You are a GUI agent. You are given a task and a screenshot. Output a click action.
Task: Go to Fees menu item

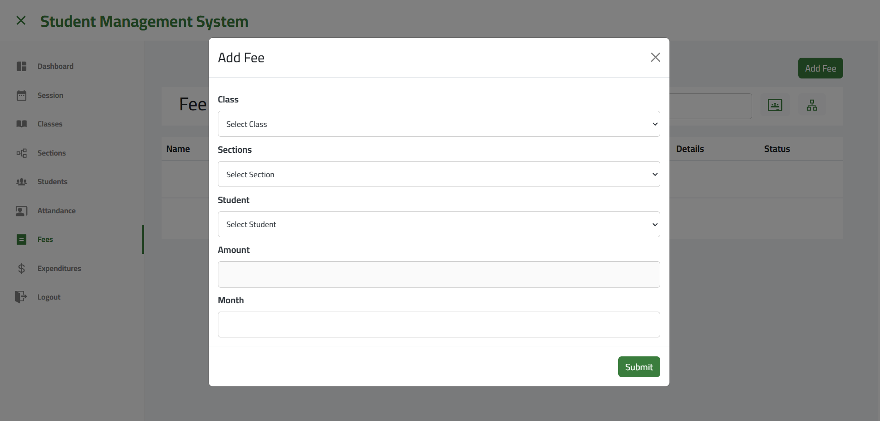pos(45,240)
